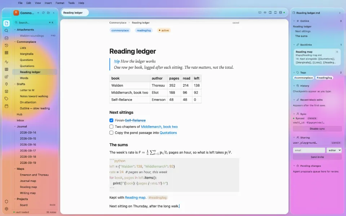Open journal note 2026-09-17
Image resolution: width=346 pixels, height=216 pixels.
[28, 150]
